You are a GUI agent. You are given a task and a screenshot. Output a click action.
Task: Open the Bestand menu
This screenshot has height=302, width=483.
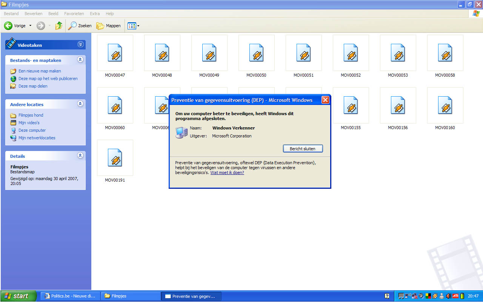(x=11, y=14)
